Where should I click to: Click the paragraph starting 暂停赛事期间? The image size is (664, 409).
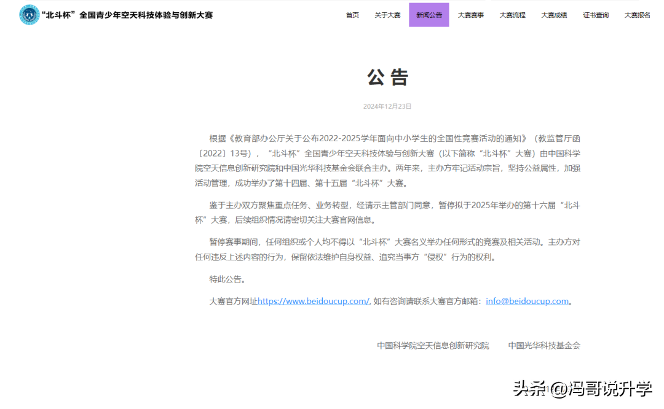[387, 249]
